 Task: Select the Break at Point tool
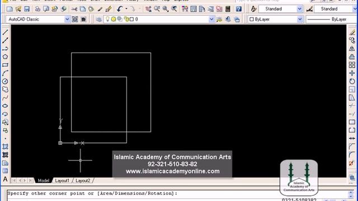[352, 122]
